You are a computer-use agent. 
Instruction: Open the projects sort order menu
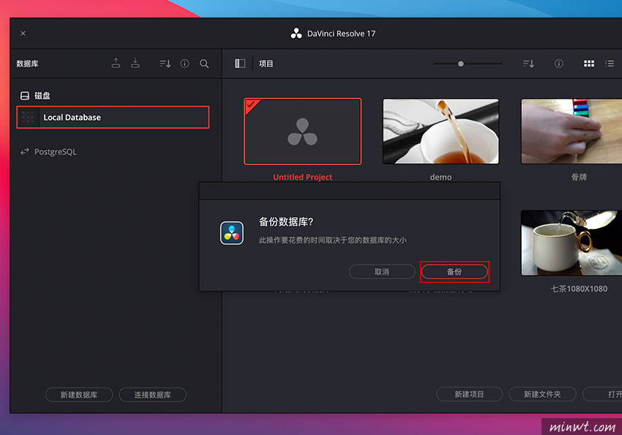click(x=528, y=64)
